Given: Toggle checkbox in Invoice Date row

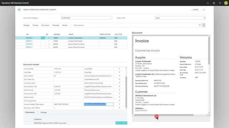Looking at the screenshot, I should point(120,69).
